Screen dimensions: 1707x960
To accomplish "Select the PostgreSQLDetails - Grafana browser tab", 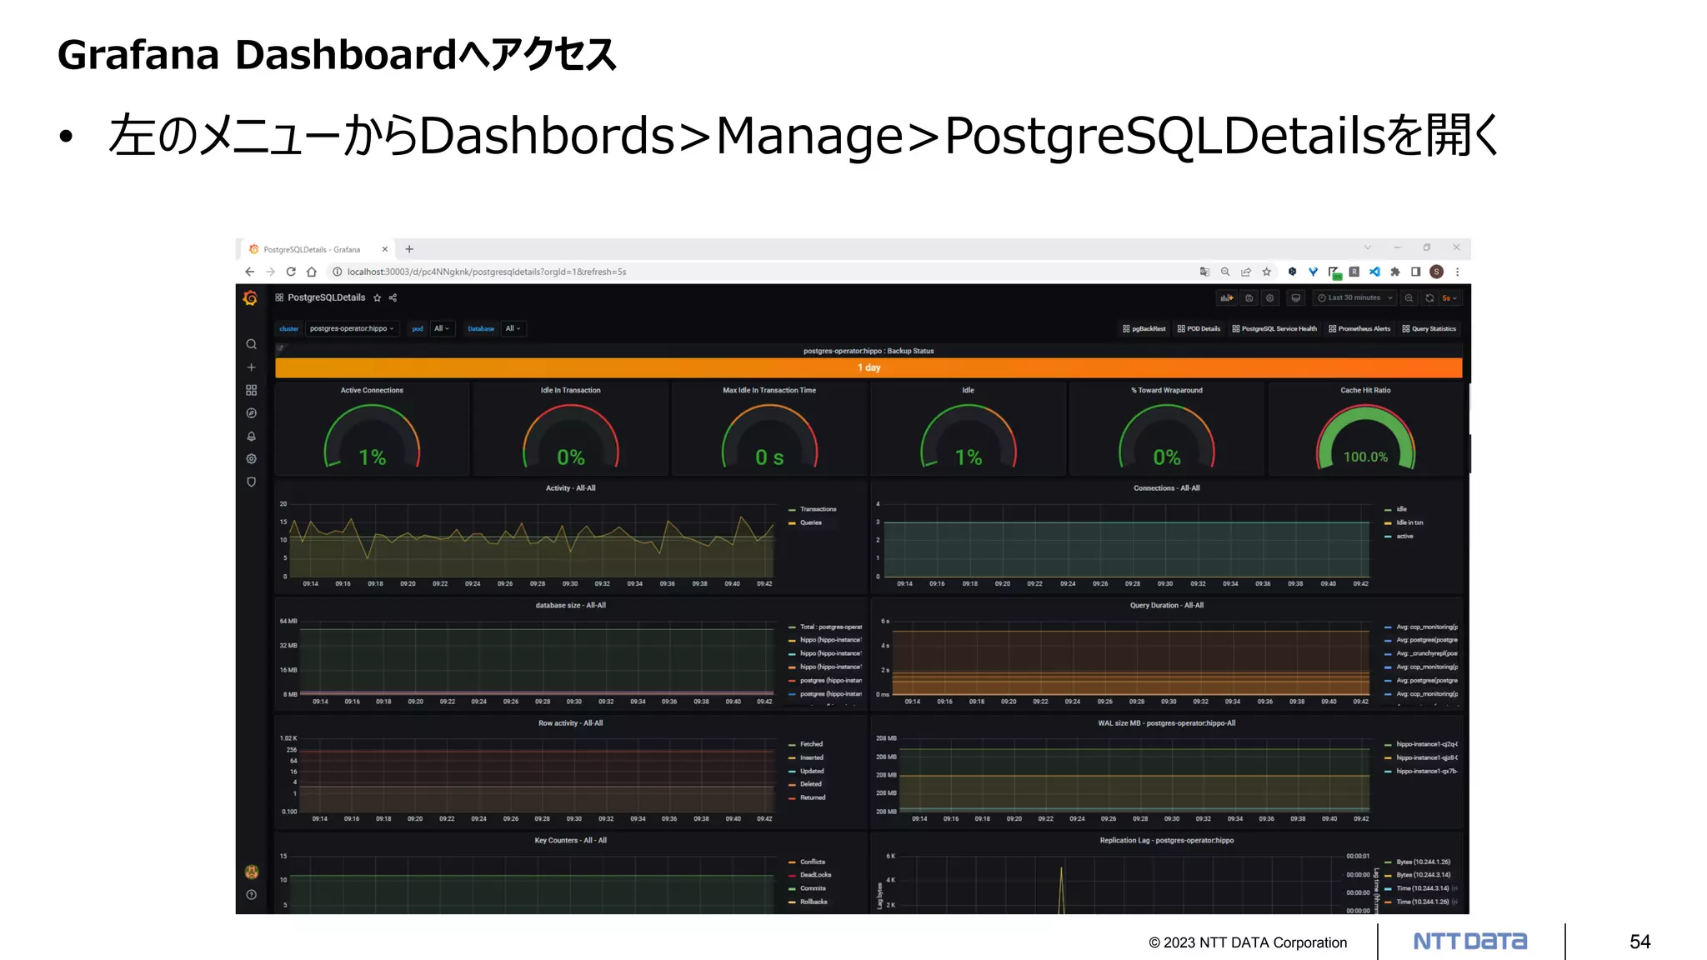I will (x=317, y=249).
